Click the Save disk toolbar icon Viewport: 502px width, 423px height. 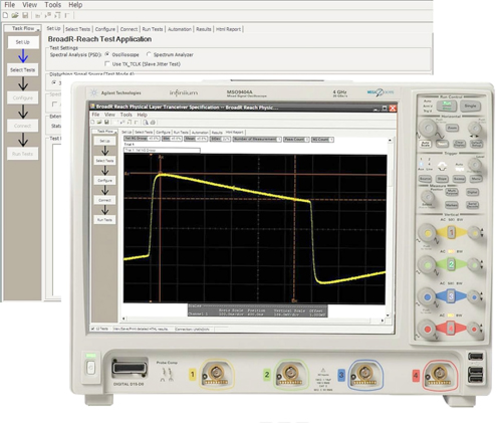click(x=25, y=16)
